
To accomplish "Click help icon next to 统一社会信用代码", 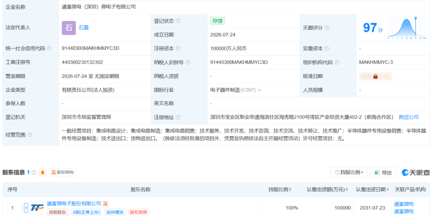I will pyautogui.click(x=49, y=49).
